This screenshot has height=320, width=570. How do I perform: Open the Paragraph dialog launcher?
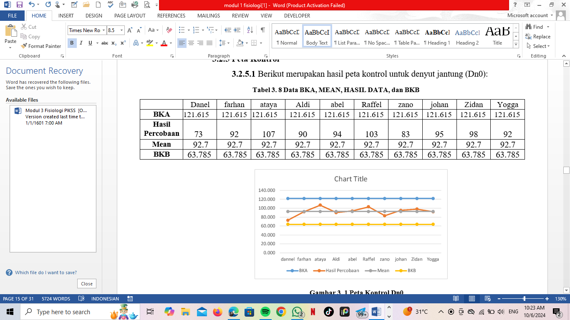(266, 56)
